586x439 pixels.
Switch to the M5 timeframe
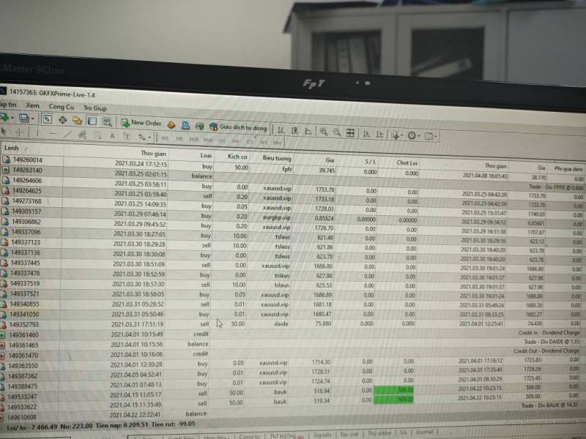[x=179, y=138]
